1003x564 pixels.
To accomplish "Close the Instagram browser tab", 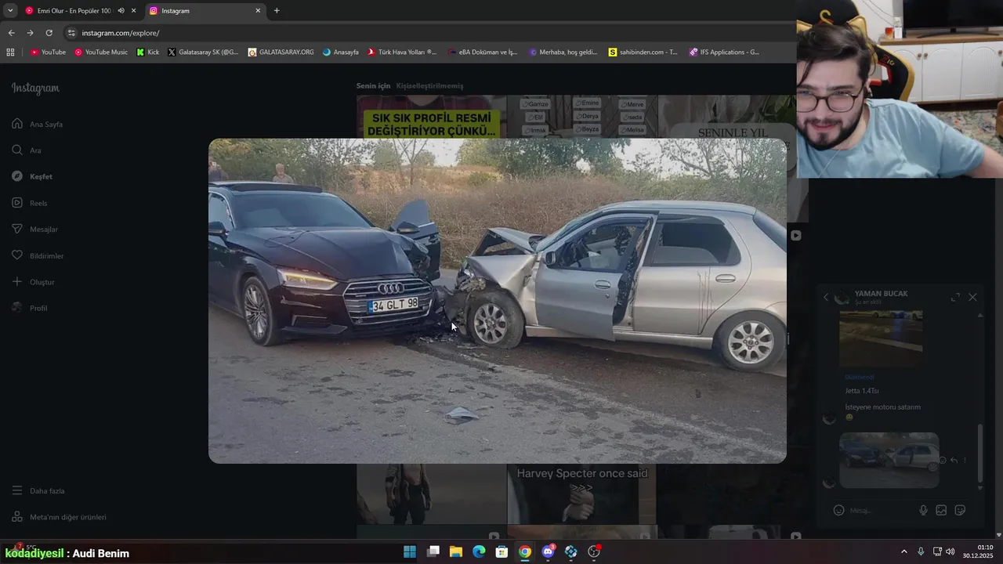I will pyautogui.click(x=258, y=11).
